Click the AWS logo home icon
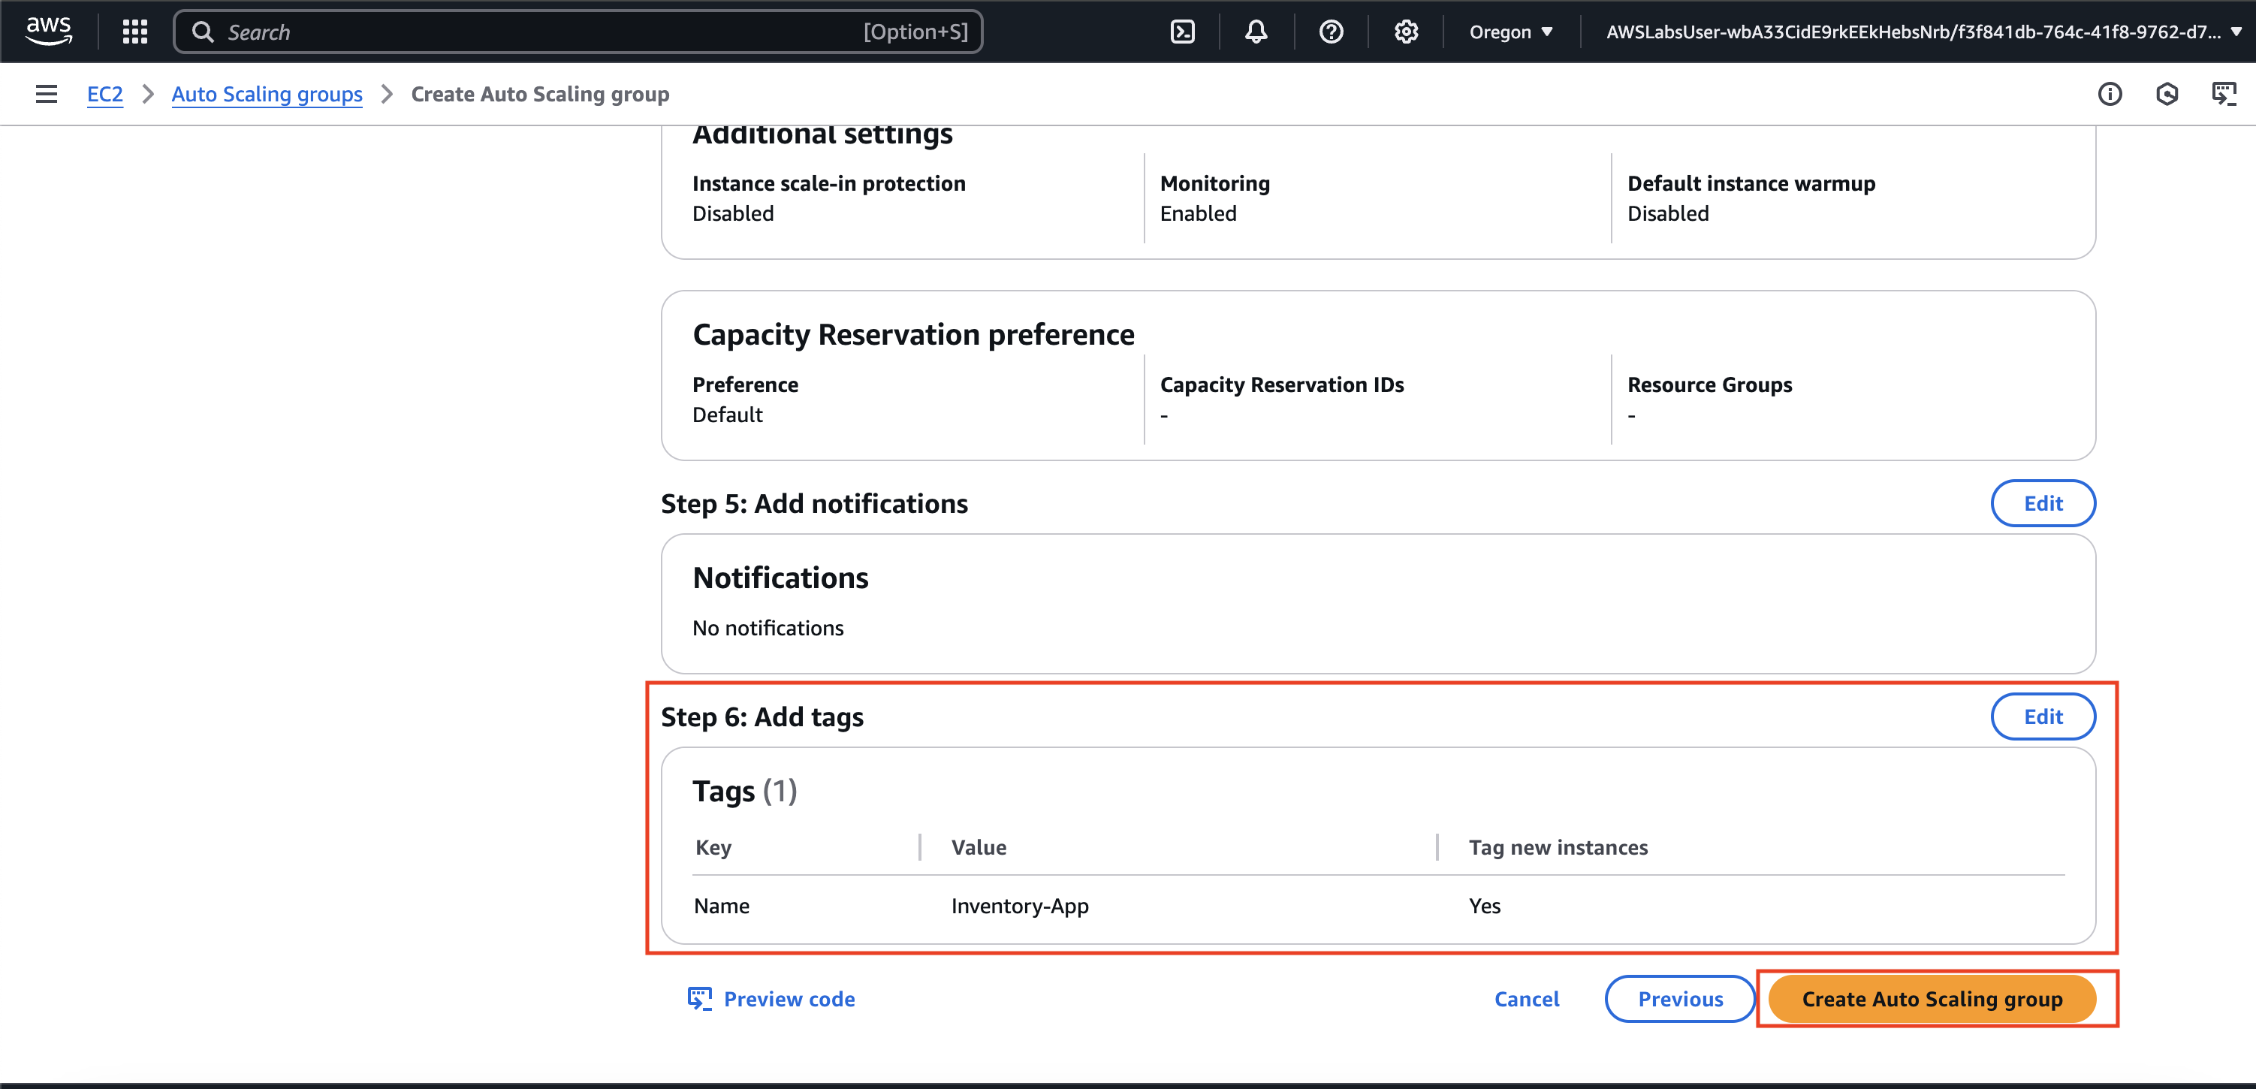 pyautogui.click(x=48, y=31)
